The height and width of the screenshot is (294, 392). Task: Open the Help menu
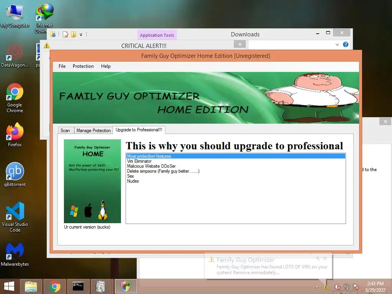click(x=106, y=66)
